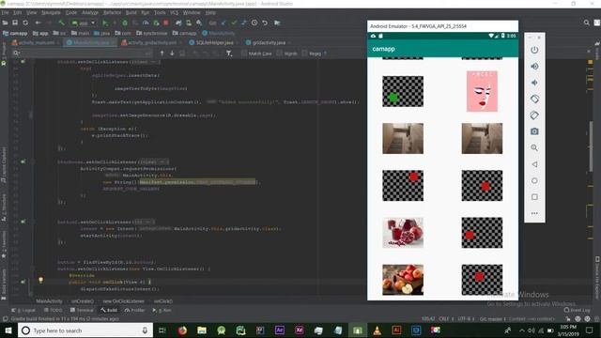Open the Git master branch selector
This screenshot has height=338, width=601.
click(x=492, y=319)
